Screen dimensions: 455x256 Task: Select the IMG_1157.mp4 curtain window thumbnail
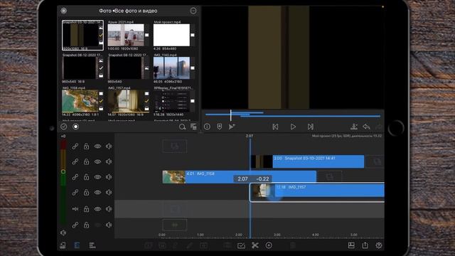126,101
